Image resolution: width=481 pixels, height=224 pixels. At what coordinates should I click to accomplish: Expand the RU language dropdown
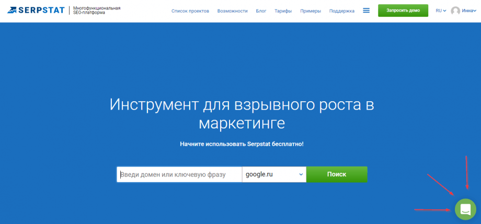click(441, 10)
